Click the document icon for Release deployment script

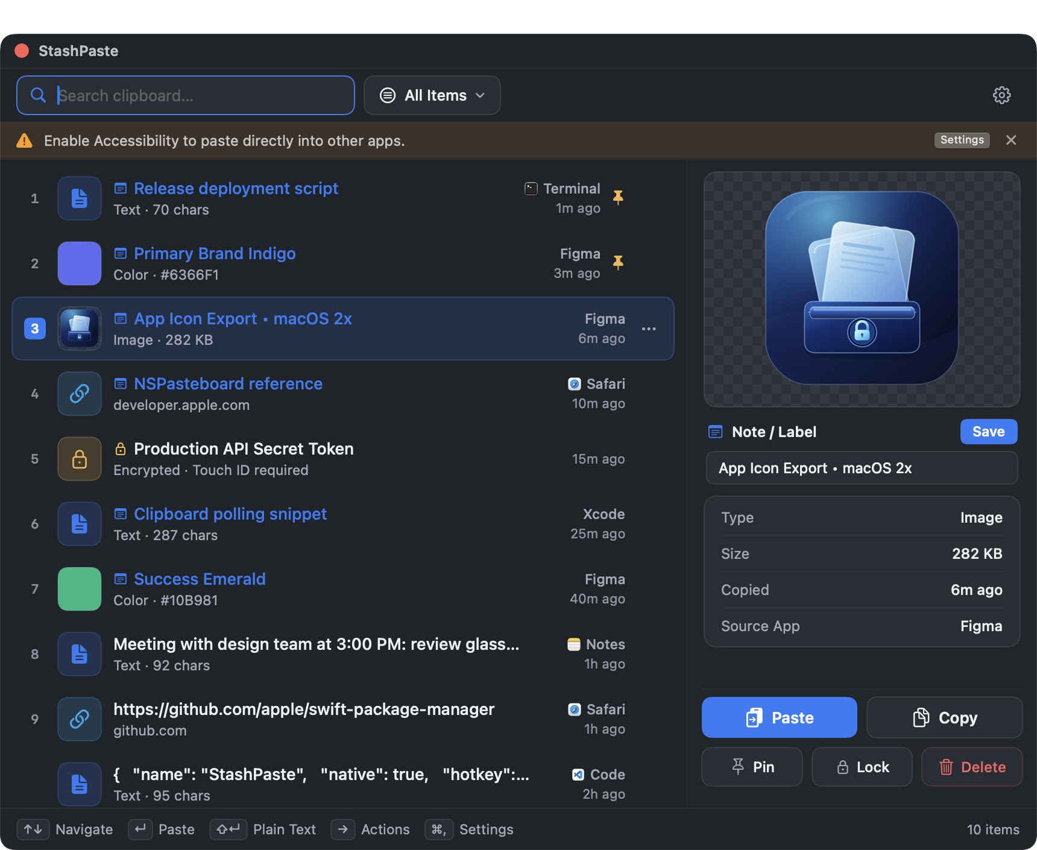(80, 198)
